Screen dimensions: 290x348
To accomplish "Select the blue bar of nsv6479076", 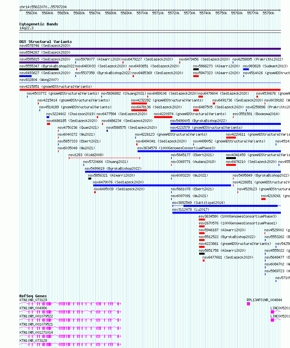I will coord(162,185).
